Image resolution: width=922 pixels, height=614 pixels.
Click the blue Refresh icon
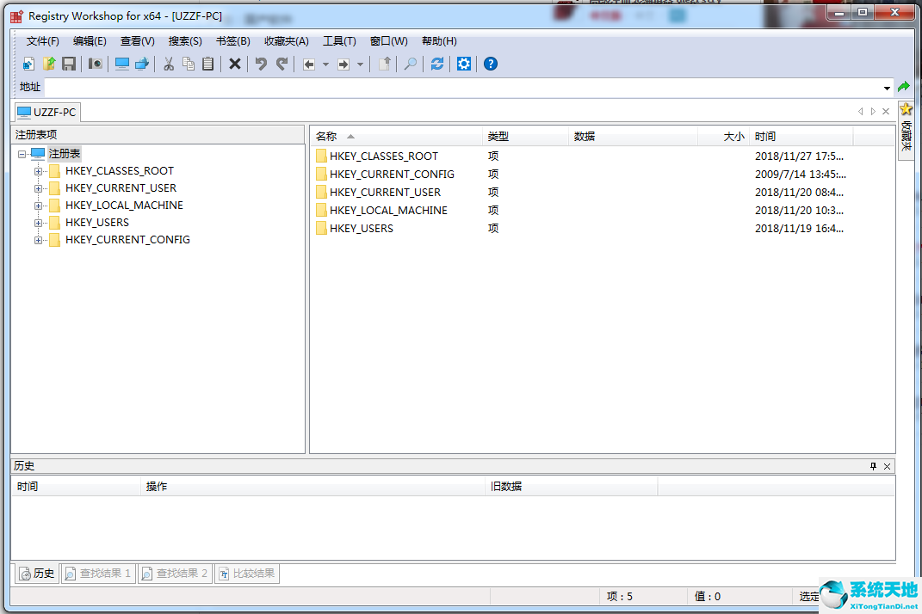click(437, 64)
